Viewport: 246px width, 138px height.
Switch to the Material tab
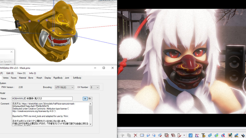pyautogui.click(x=22, y=78)
